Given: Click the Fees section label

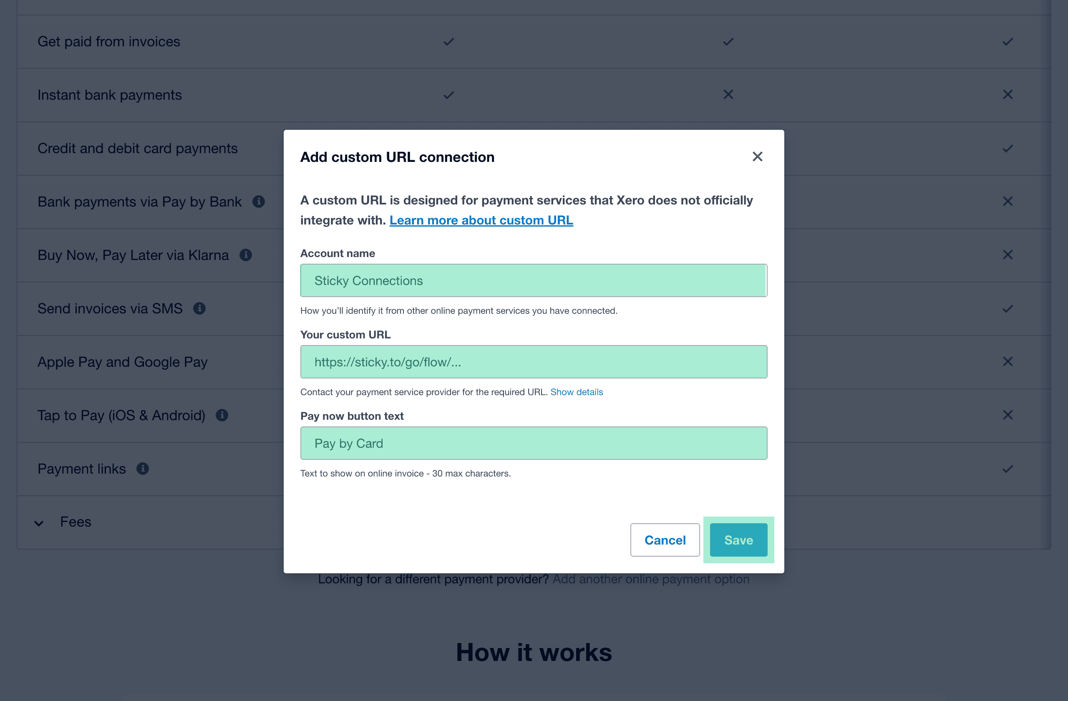Looking at the screenshot, I should tap(76, 522).
